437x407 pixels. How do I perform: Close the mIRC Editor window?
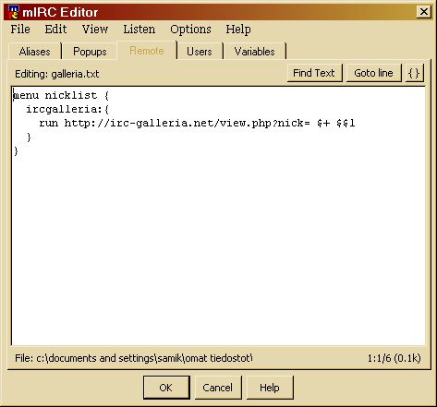click(423, 12)
